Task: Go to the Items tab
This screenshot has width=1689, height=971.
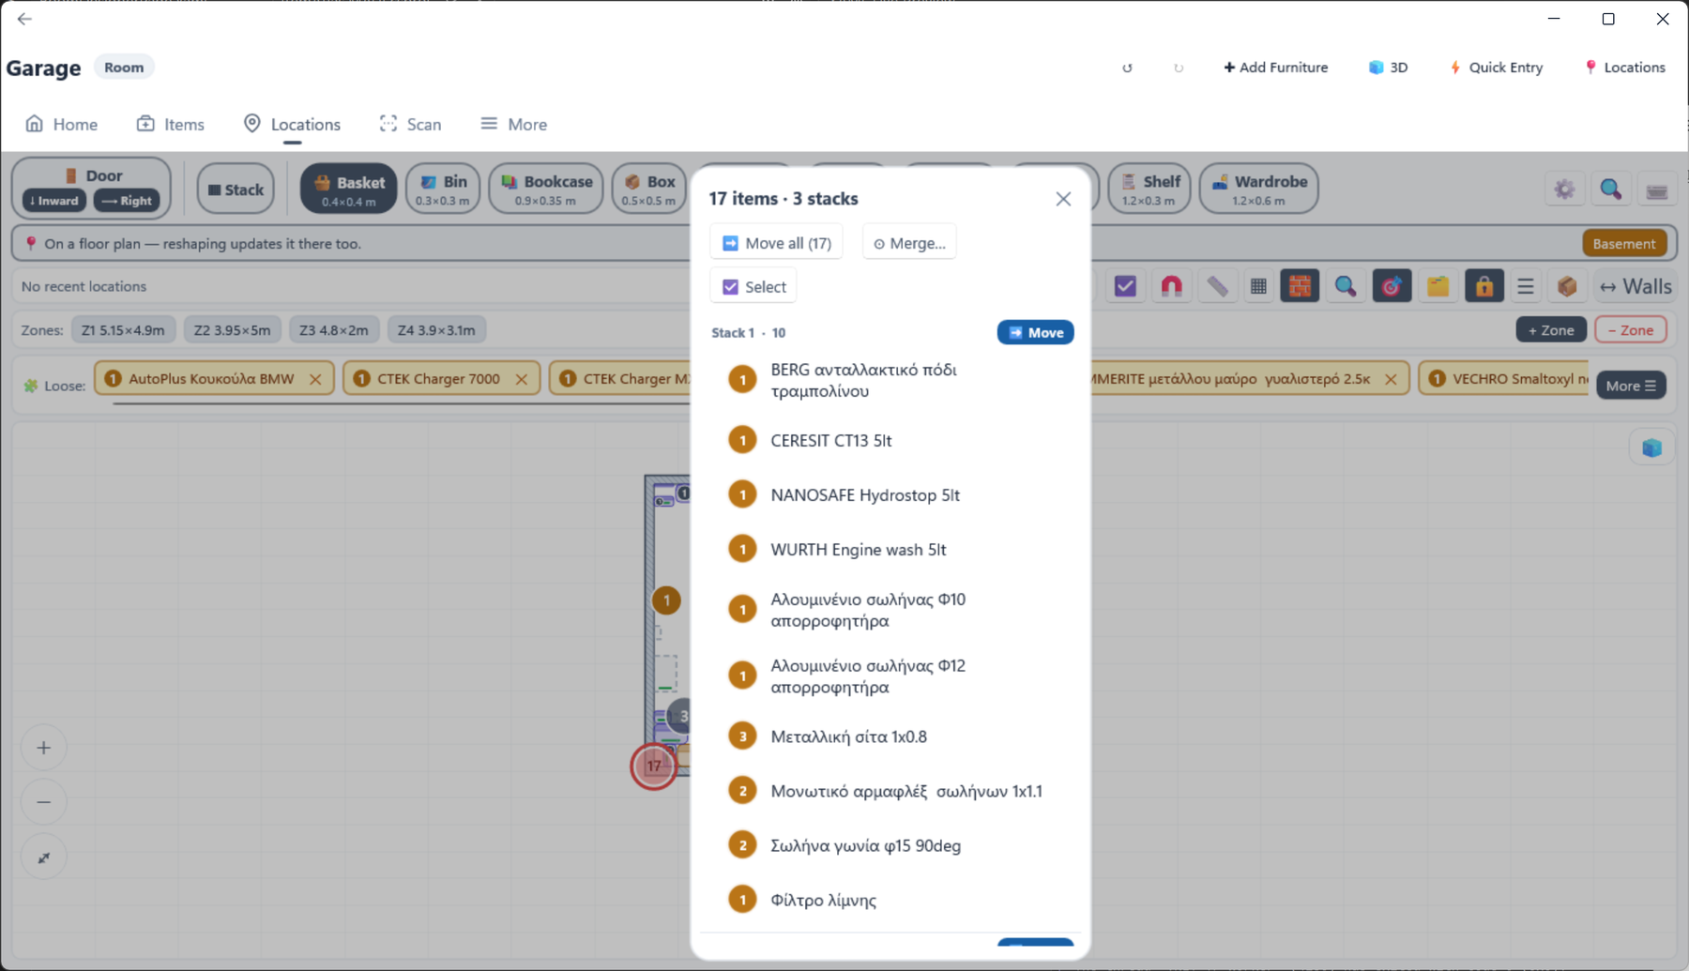Action: pos(171,124)
